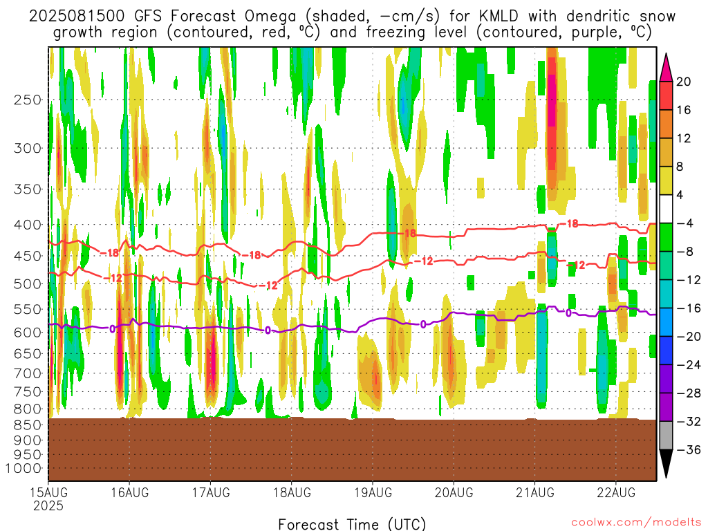
Task: Click the 950 pressure level label
Action: click(28, 455)
